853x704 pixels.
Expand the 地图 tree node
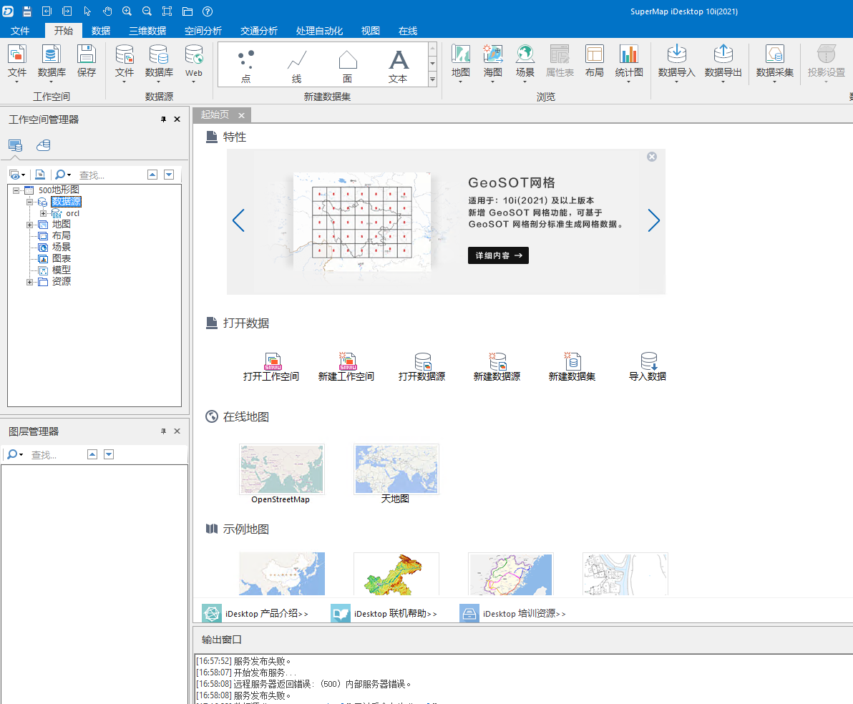(30, 225)
